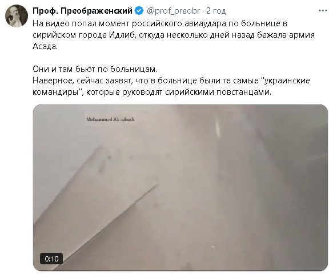
Task: Click the blue verified badge
Action: tap(139, 11)
